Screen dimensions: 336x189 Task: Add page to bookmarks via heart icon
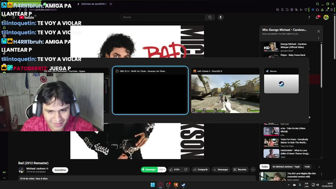point(306,10)
